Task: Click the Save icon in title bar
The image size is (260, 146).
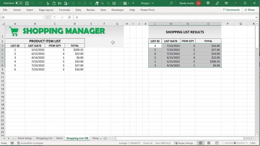Action: [x=27, y=3]
